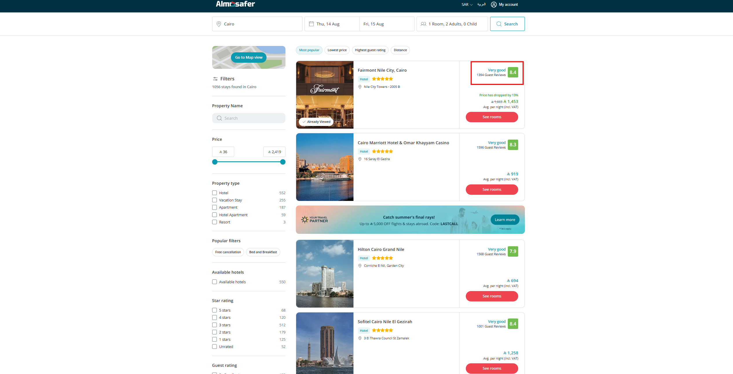Tick the Available hotels checkbox
Screen dimensions: 733x374
(x=215, y=282)
